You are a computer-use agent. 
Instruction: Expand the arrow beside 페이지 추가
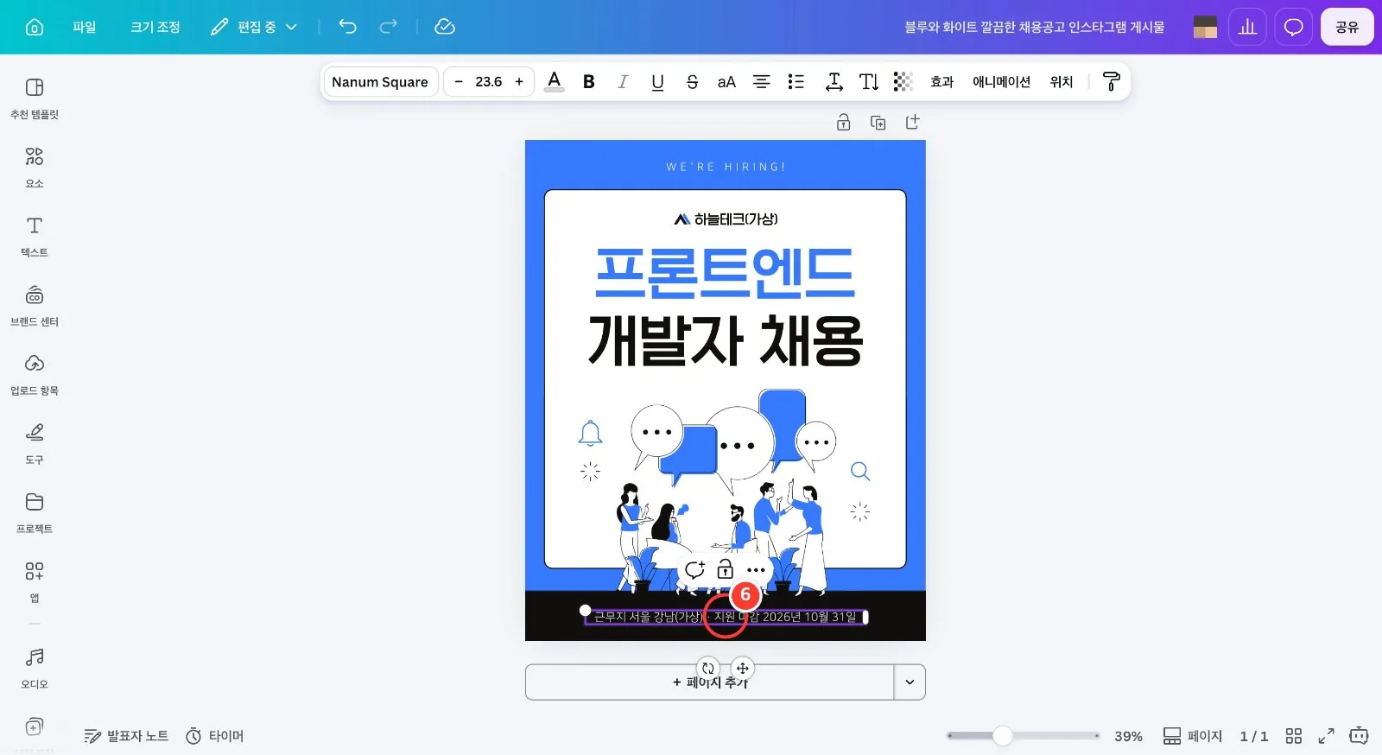coord(910,682)
